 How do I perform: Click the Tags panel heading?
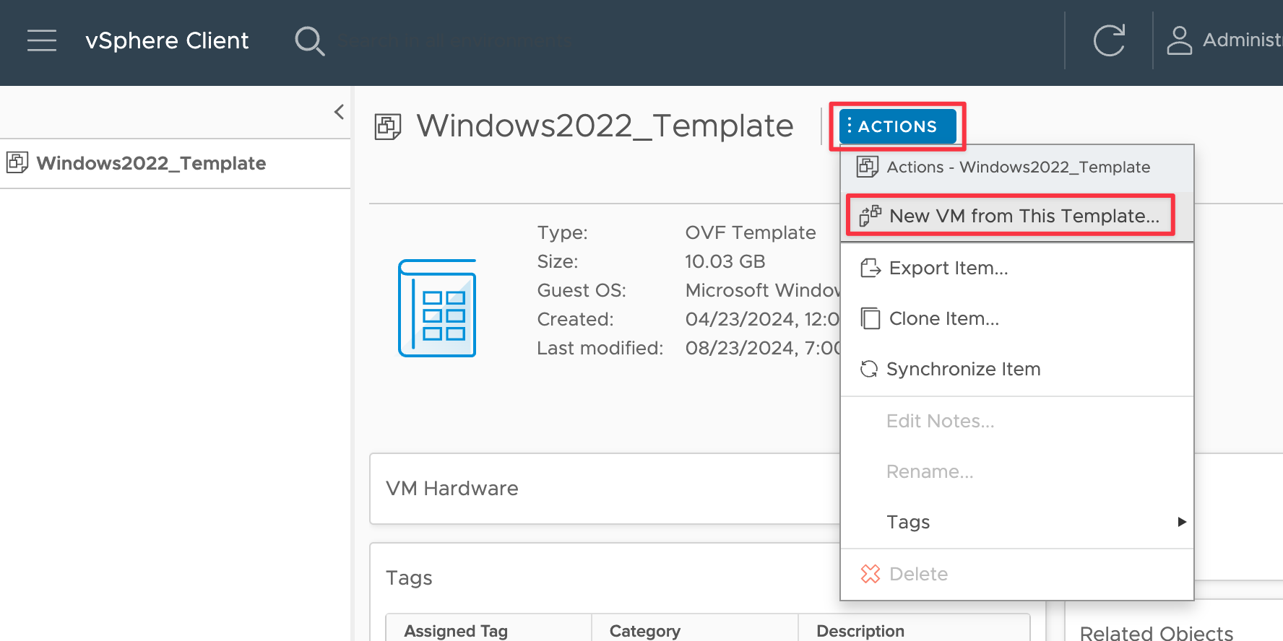[409, 577]
